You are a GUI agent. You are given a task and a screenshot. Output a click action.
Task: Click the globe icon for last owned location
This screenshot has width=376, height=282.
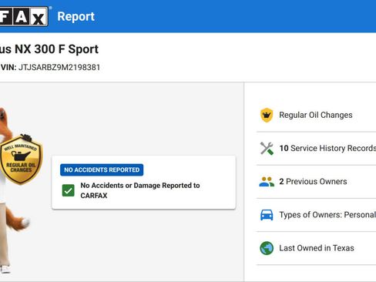click(267, 248)
